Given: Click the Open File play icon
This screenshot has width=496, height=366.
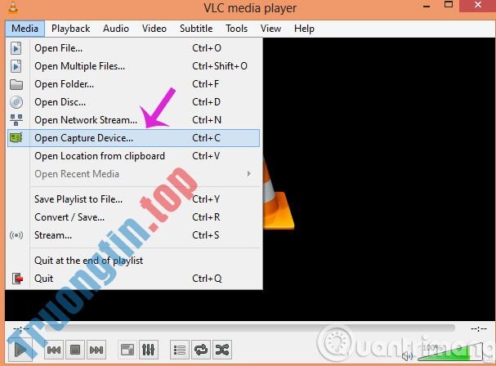Looking at the screenshot, I should pyautogui.click(x=16, y=48).
